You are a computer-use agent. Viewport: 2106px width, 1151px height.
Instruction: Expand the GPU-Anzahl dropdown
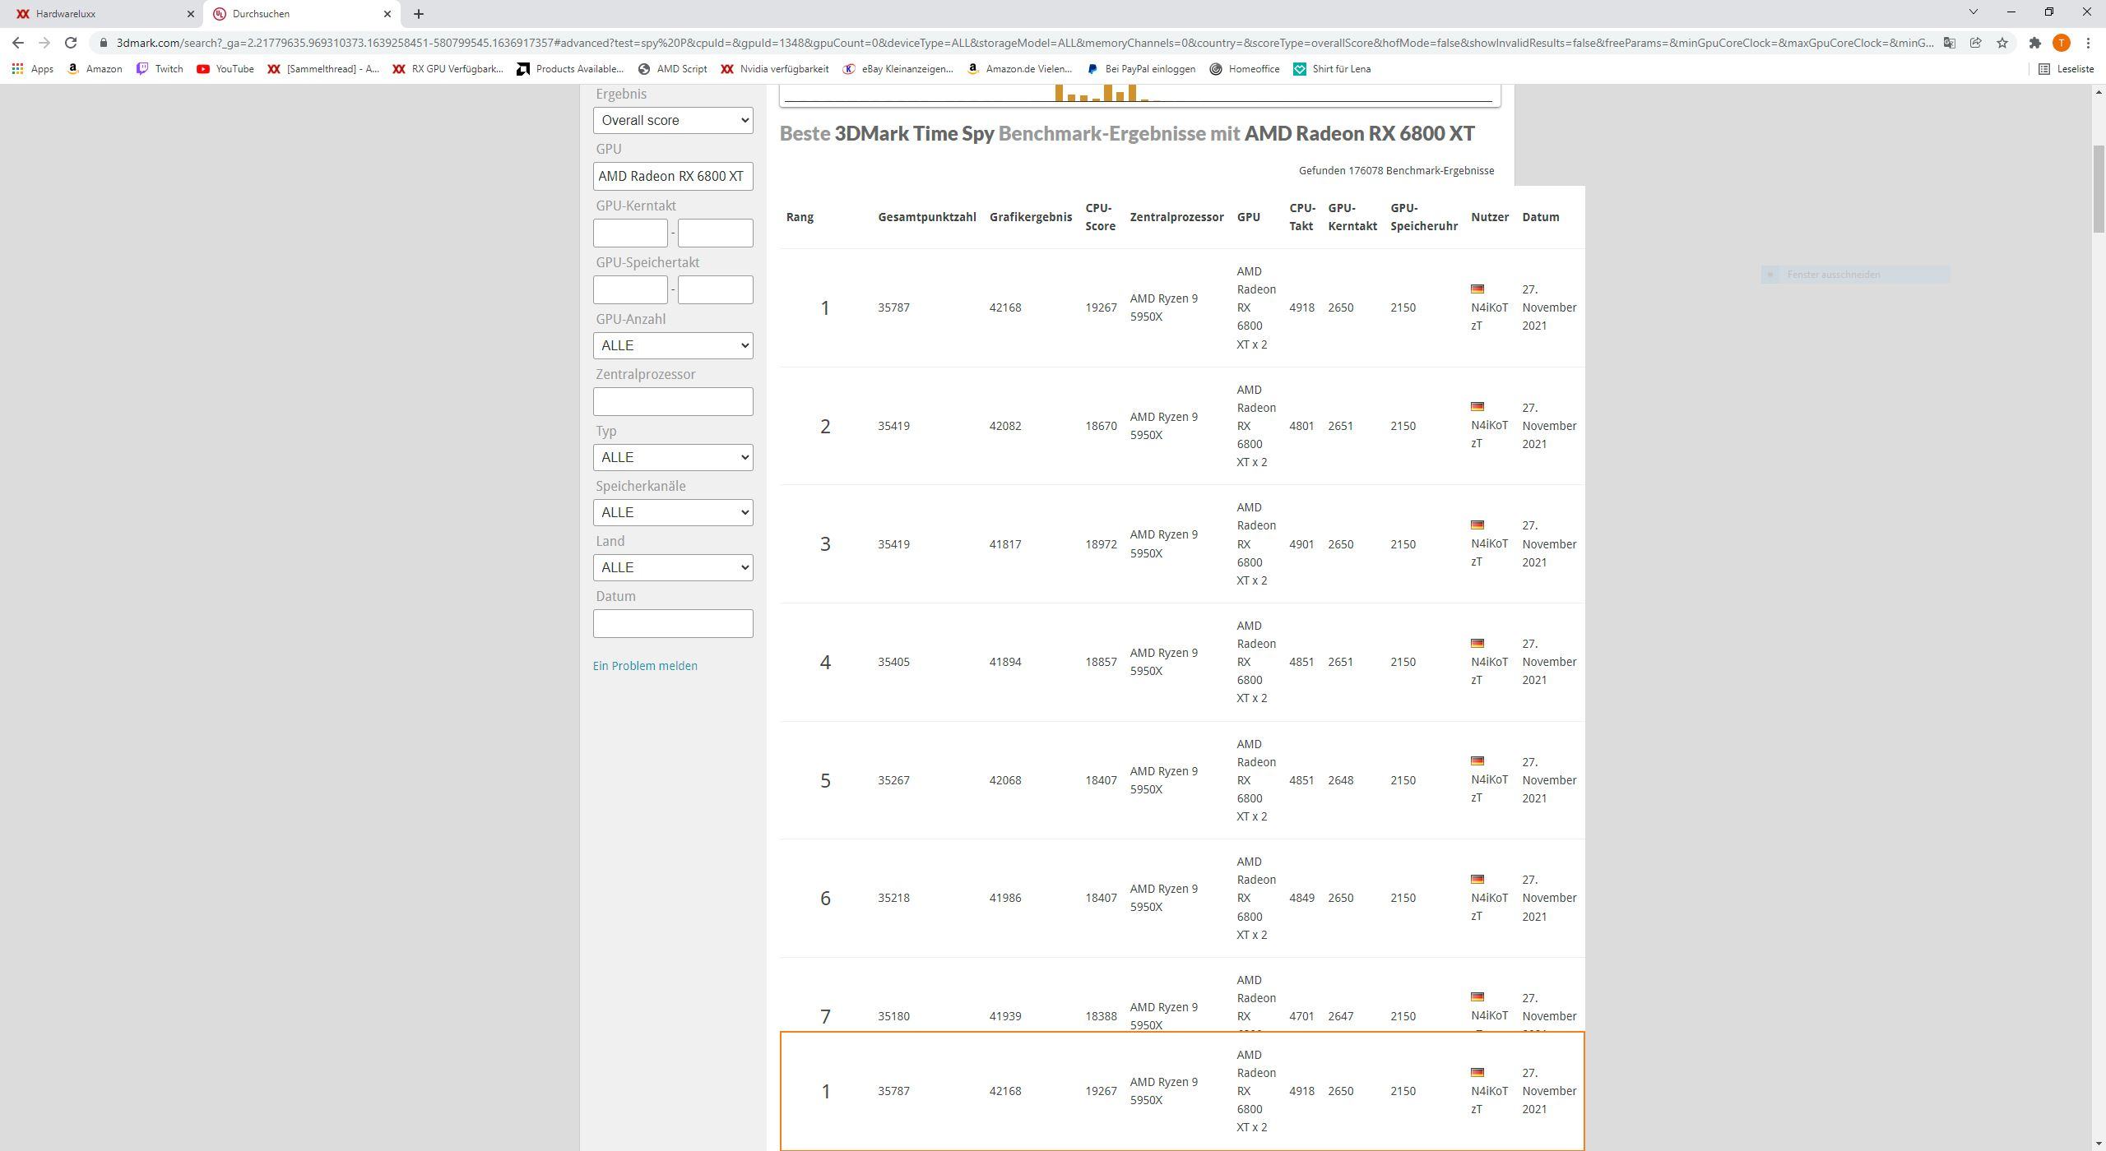pos(672,345)
